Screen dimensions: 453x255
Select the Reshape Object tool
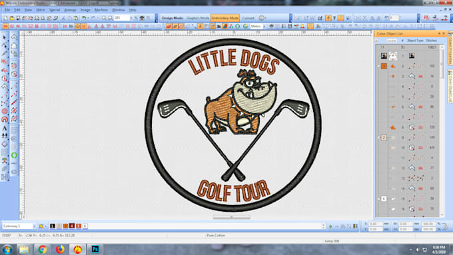click(5, 46)
